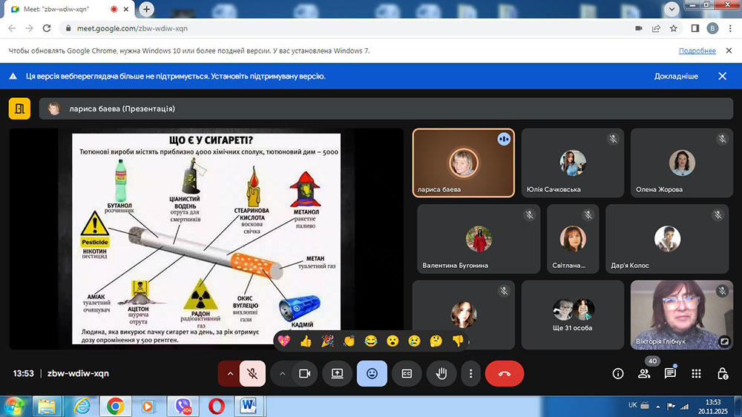The height and width of the screenshot is (417, 742).
Task: Open more options three-dot menu
Action: tap(470, 374)
